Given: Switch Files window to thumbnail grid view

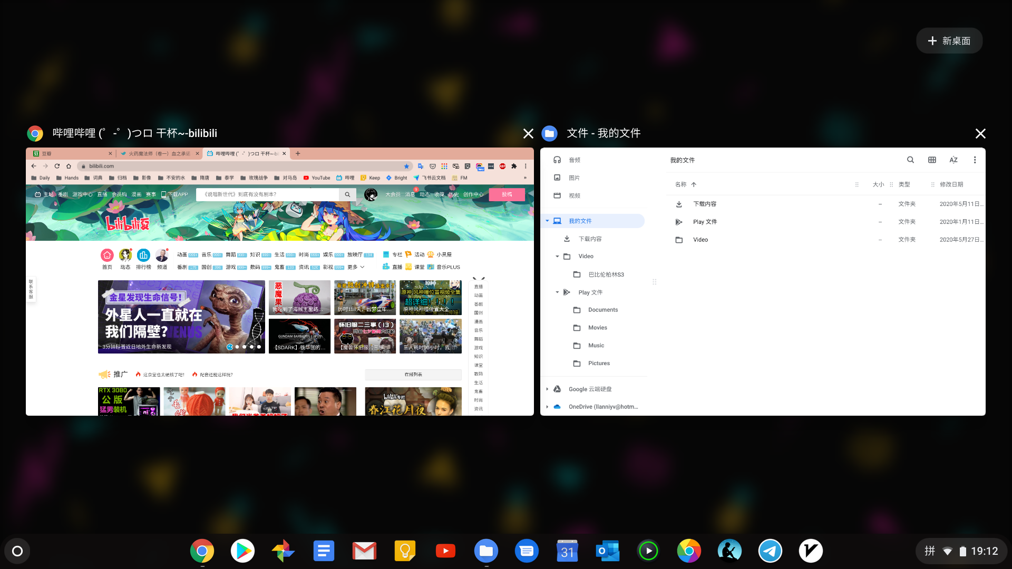Looking at the screenshot, I should tap(932, 160).
